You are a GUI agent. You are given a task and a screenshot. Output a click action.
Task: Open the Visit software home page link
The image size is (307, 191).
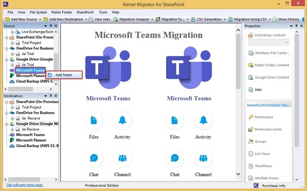25,185
